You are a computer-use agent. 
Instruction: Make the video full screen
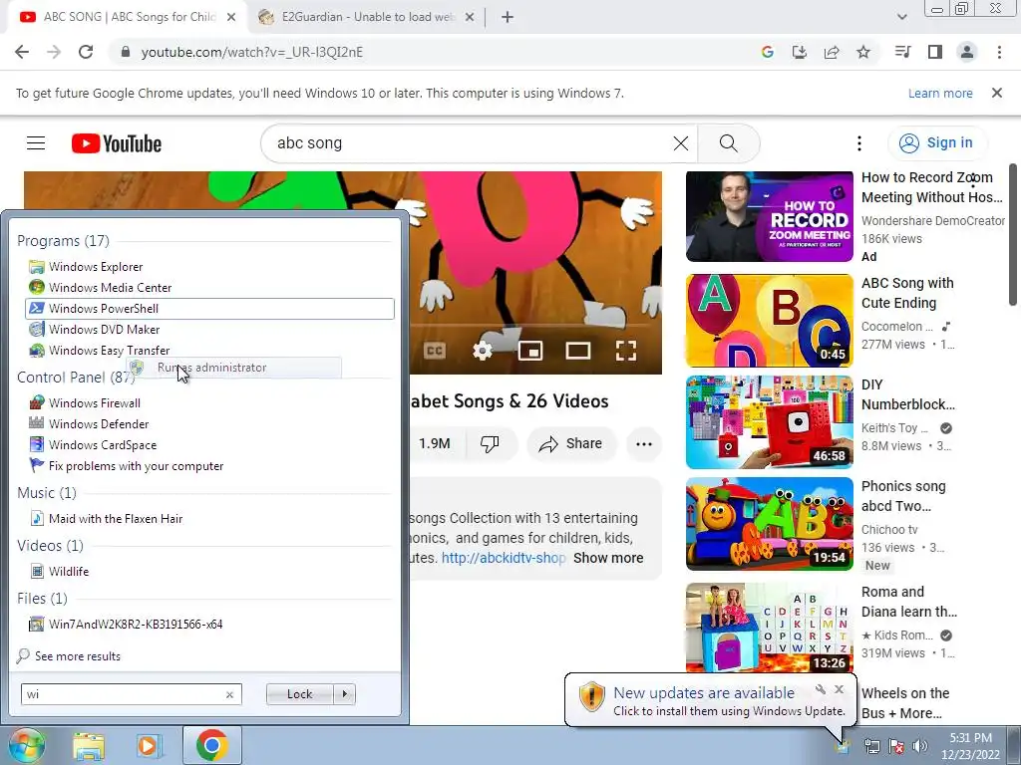[x=626, y=352]
